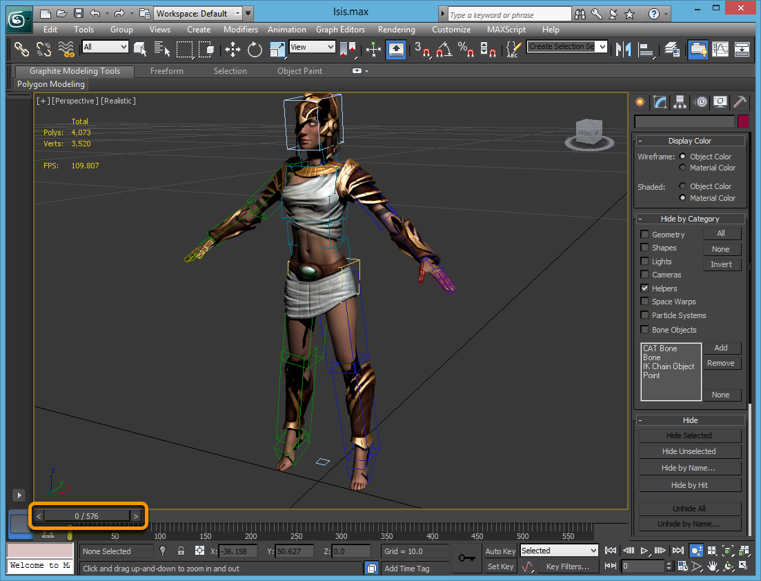Enable the Bone Objects hide checkbox
The width and height of the screenshot is (761, 581).
coord(644,330)
